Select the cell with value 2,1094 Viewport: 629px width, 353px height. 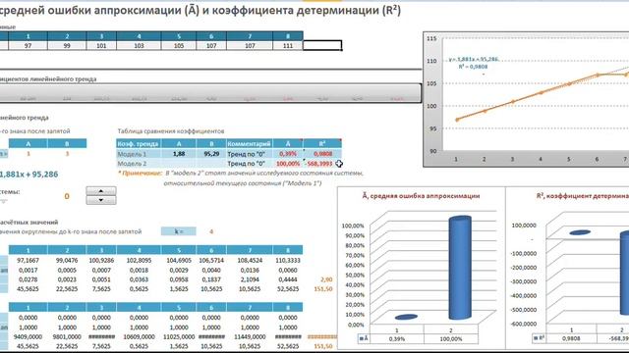click(250, 279)
